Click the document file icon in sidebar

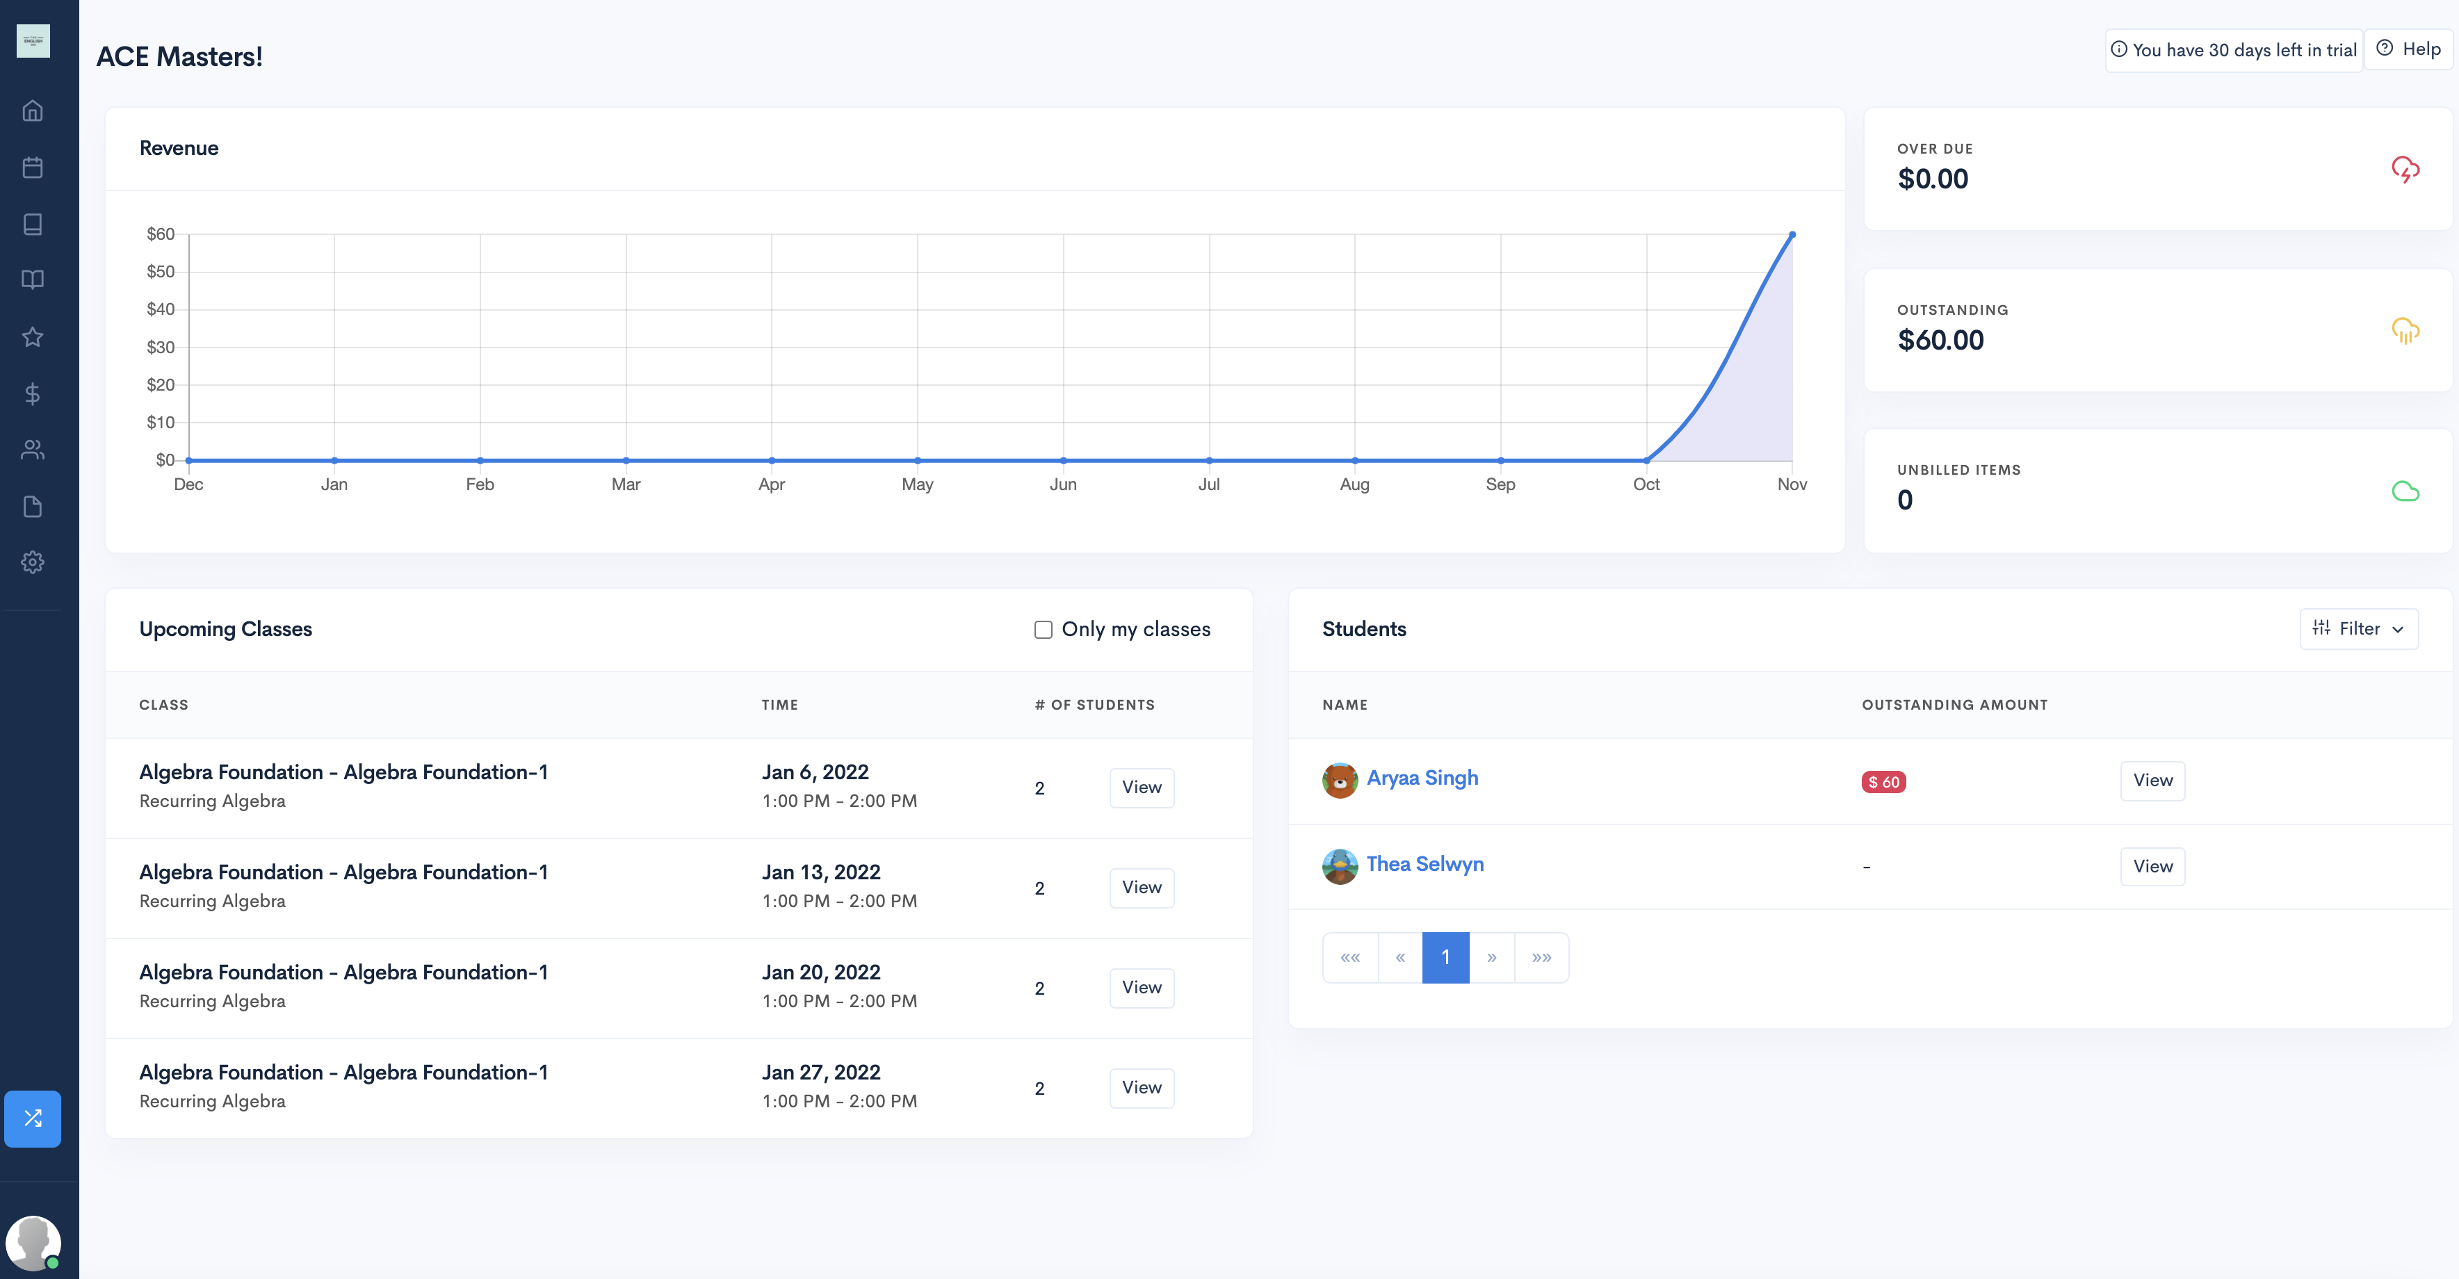(x=33, y=506)
